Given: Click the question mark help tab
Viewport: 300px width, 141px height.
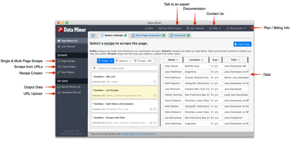Looking at the screenshot, I should coord(93,35).
